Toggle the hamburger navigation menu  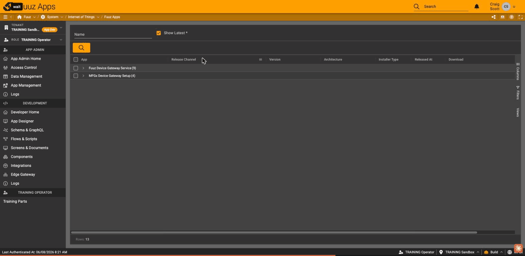tap(5, 17)
